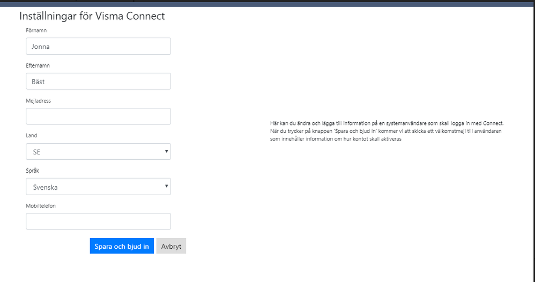Image resolution: width=535 pixels, height=282 pixels.
Task: Focus the Efternamn field containing Bäst
Action: click(98, 81)
